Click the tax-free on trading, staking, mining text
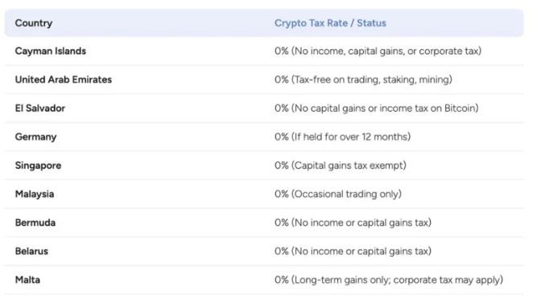 (x=363, y=80)
